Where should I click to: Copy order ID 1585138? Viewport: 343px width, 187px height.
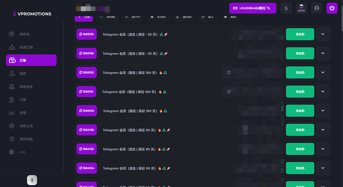[x=87, y=53]
